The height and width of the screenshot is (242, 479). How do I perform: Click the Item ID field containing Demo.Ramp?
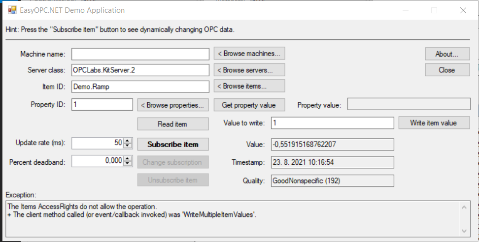coord(140,87)
